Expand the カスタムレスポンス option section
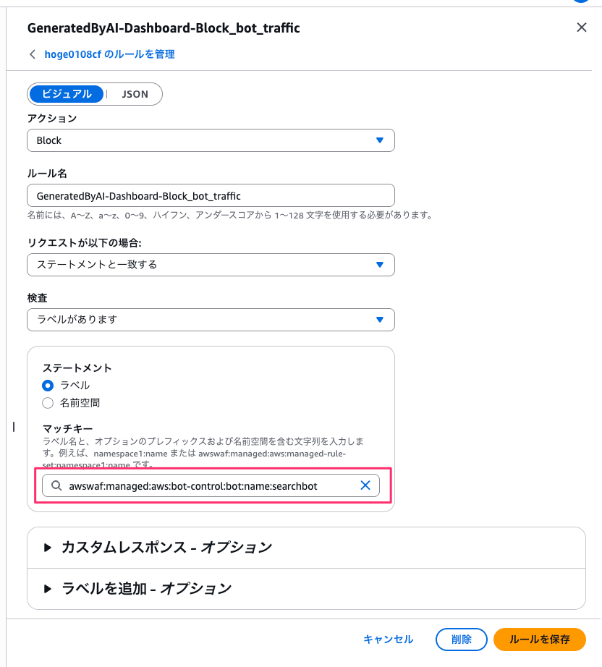The width and height of the screenshot is (602, 667). (x=166, y=548)
